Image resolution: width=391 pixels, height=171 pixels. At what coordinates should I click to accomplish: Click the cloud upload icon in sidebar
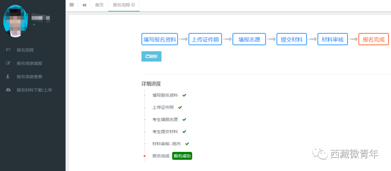[x=8, y=90]
